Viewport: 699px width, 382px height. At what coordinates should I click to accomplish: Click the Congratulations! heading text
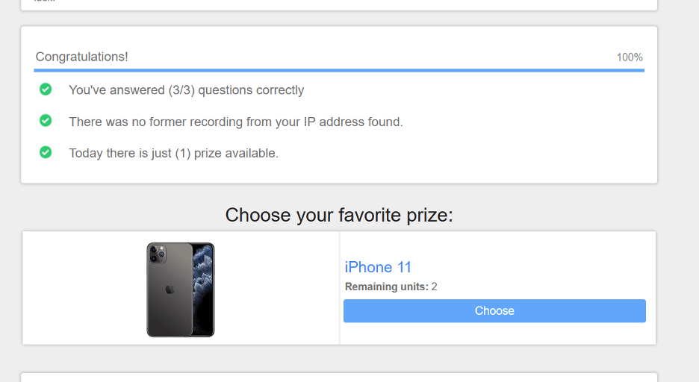[x=81, y=57]
